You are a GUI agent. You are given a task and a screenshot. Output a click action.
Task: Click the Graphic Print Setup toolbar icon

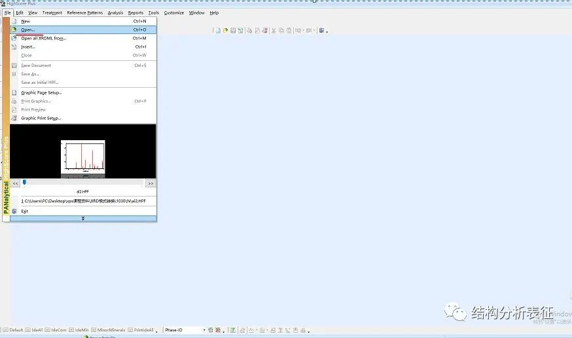tap(265, 31)
